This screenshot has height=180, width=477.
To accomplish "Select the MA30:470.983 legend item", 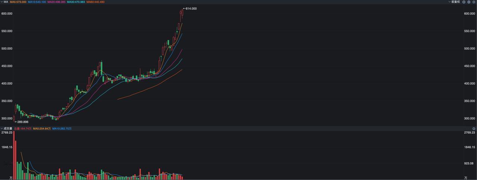I will [x=76, y=2].
